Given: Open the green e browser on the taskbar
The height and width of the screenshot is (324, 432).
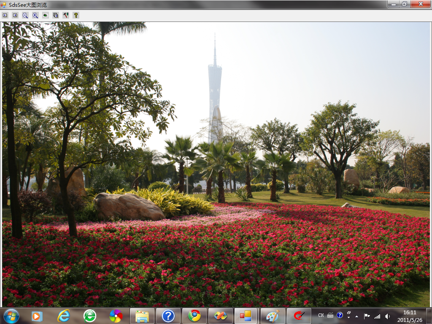Looking at the screenshot, I should click(x=90, y=316).
